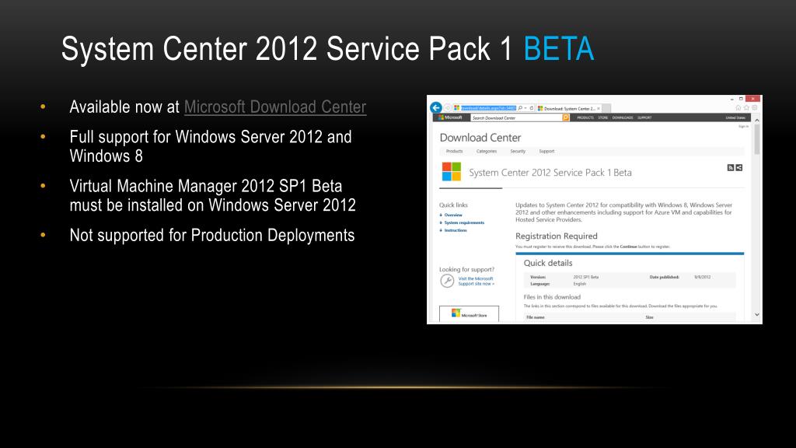
Task: Close the browser window with red X
Action: coord(753,99)
